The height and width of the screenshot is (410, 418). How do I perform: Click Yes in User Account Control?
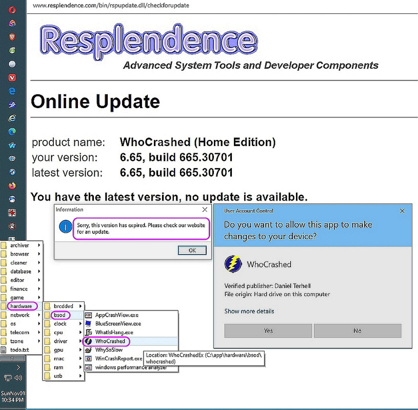268,331
